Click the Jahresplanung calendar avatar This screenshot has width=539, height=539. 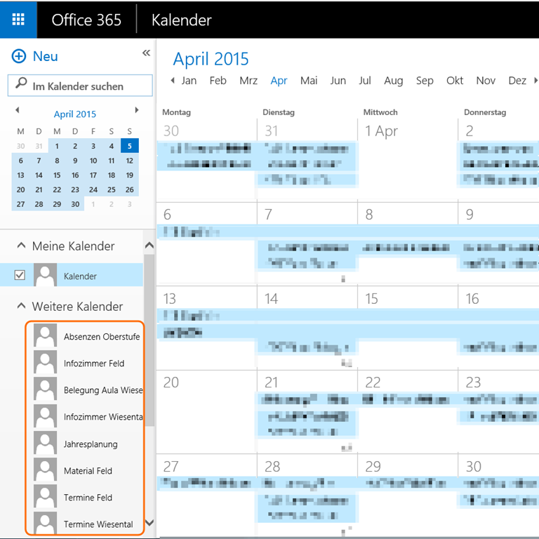click(46, 444)
